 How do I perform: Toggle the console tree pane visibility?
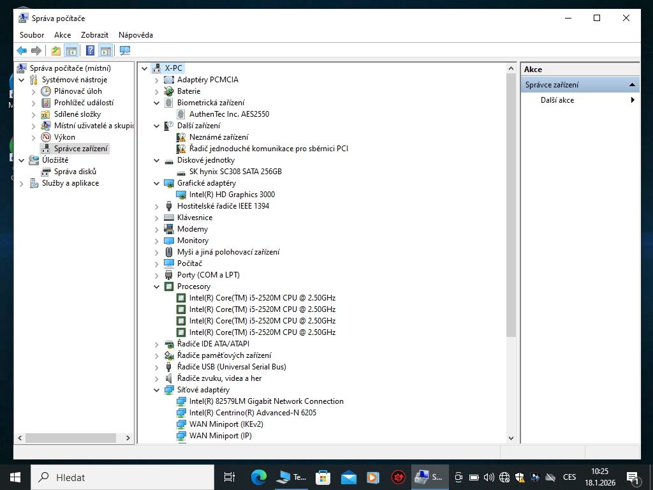[x=71, y=50]
